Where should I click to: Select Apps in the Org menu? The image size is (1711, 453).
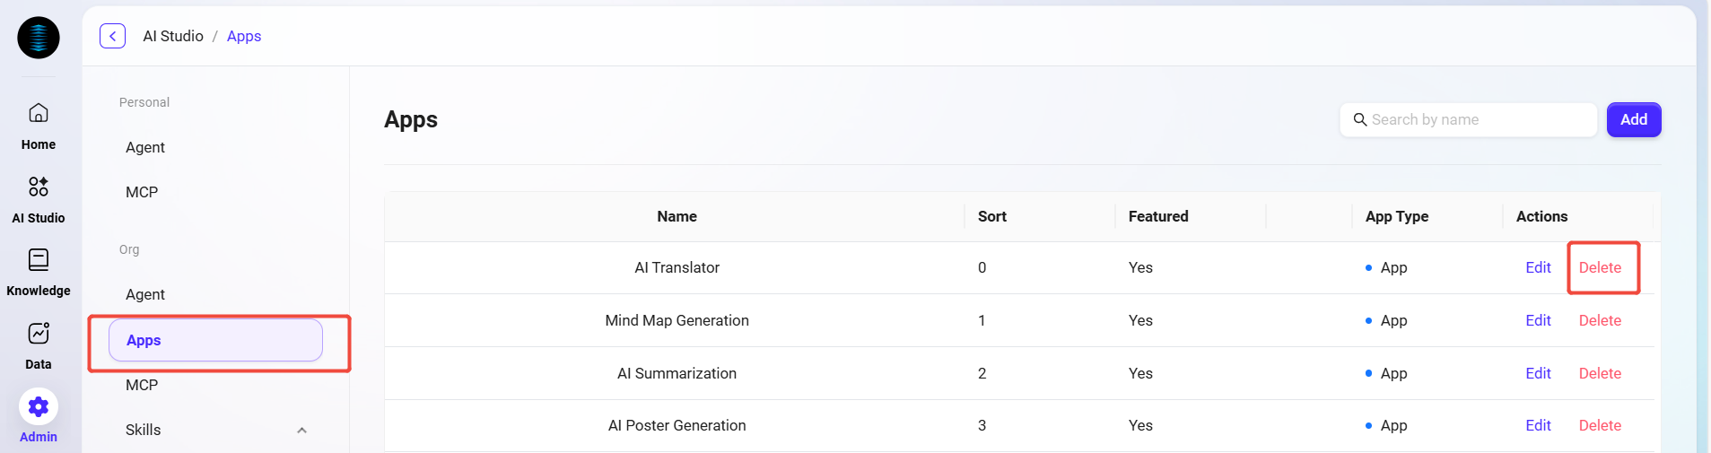[215, 341]
